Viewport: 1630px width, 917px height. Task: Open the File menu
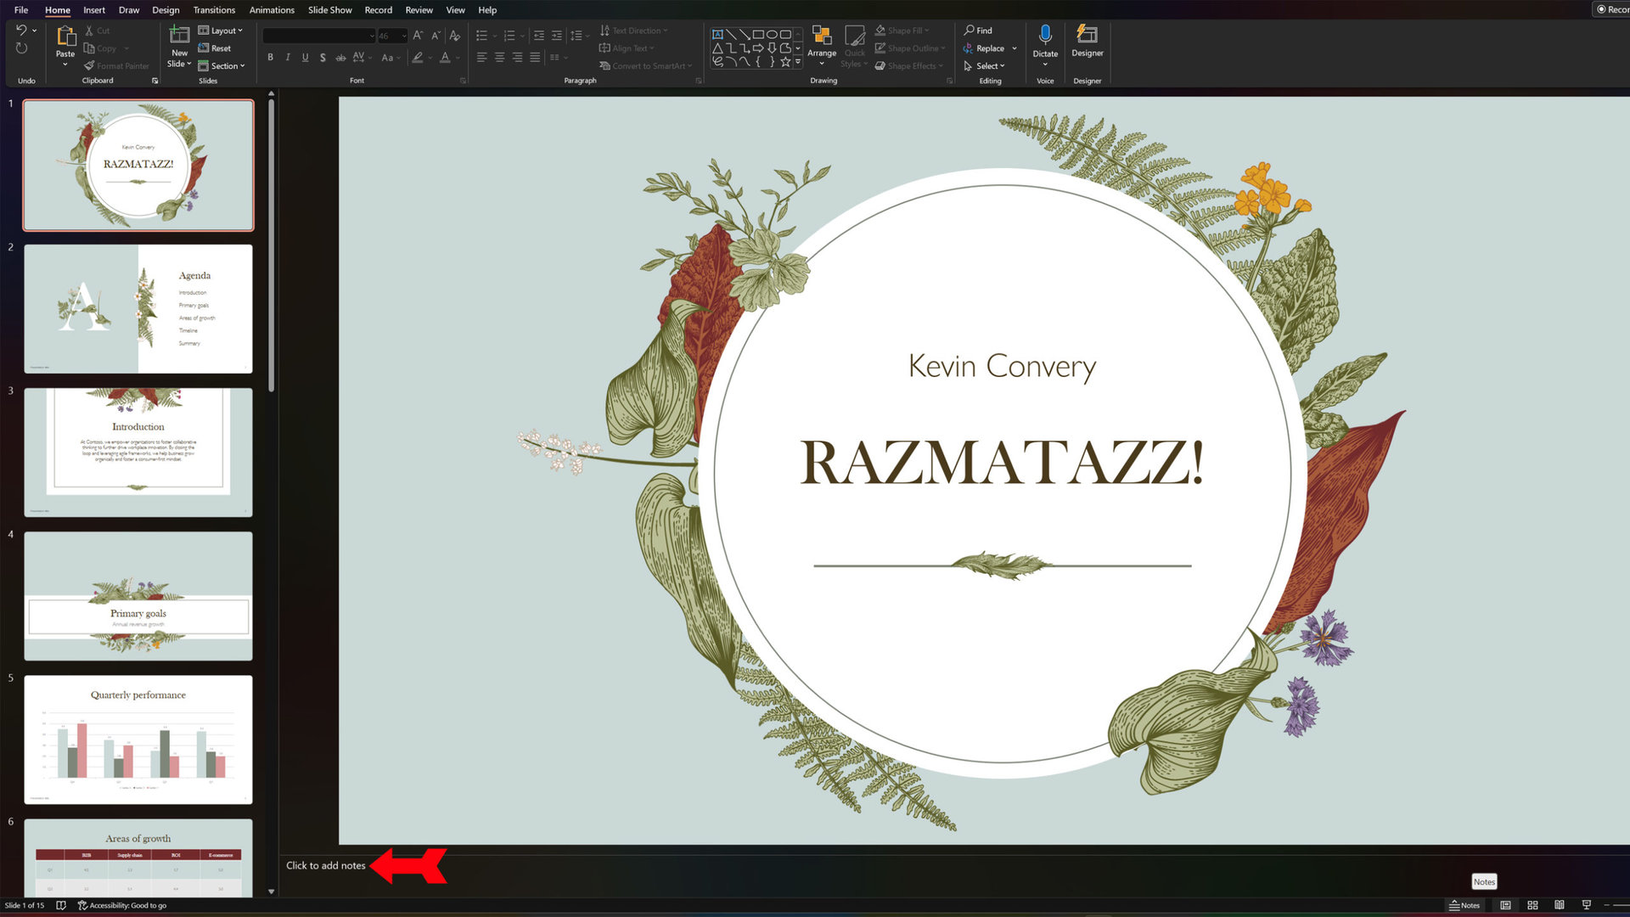21,10
